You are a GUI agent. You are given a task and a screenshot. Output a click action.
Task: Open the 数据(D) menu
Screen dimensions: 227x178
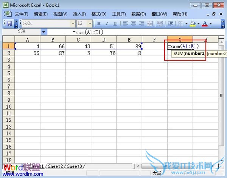tap(138, 14)
